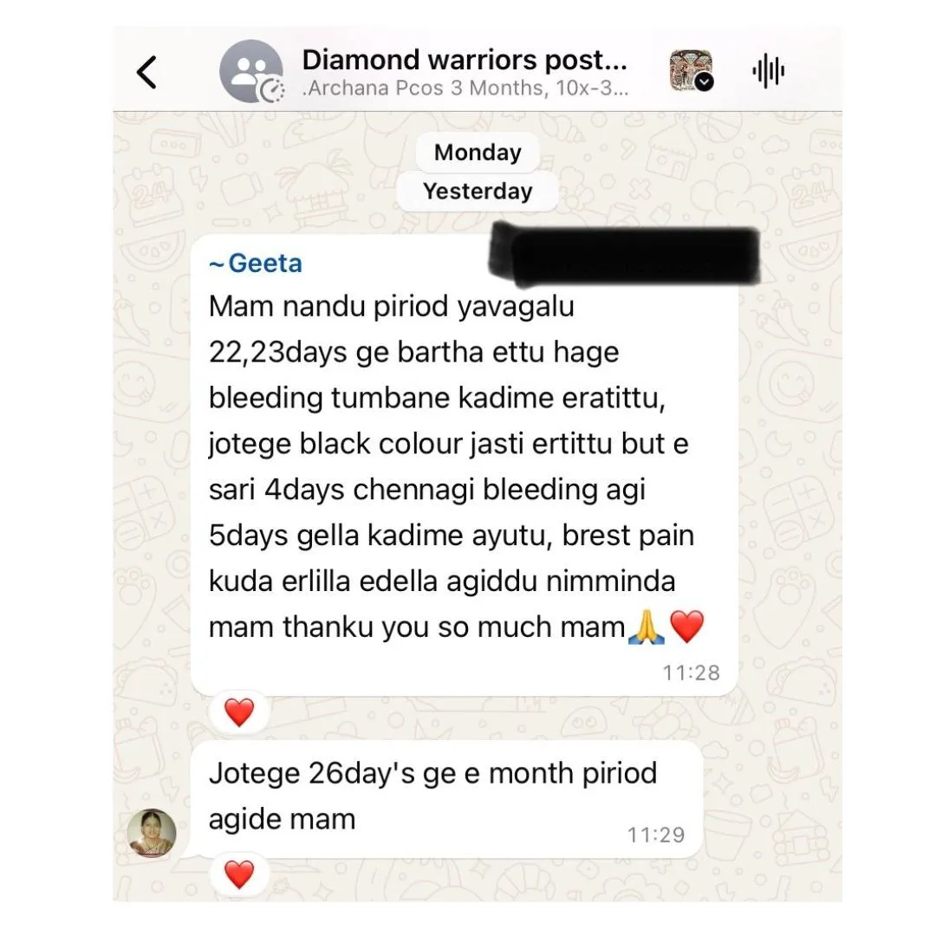This screenshot has width=936, height=936.
Task: Open Diamond warriors group info title
Action: (465, 60)
